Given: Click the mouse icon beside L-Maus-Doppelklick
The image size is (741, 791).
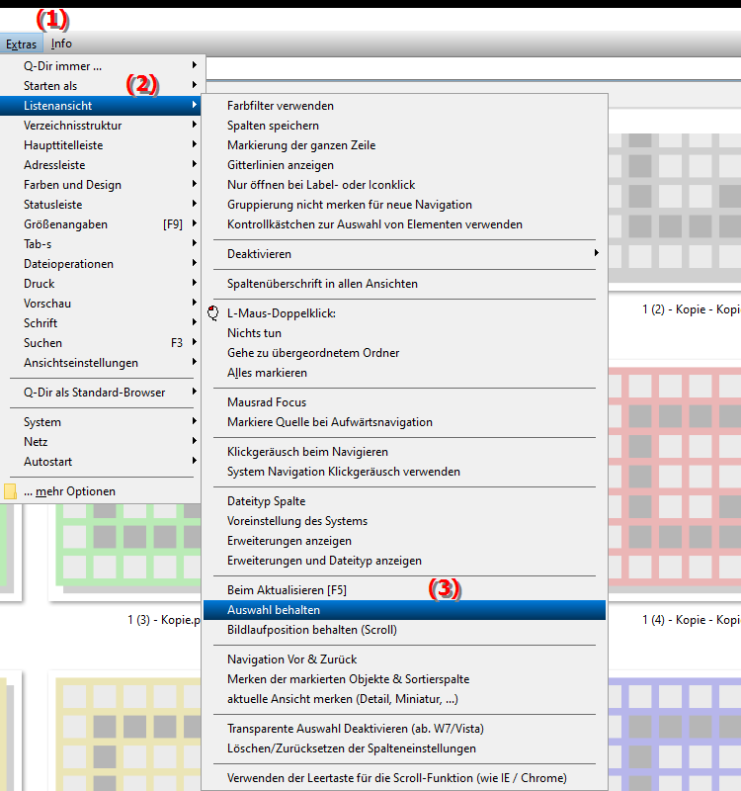Looking at the screenshot, I should click(x=213, y=313).
